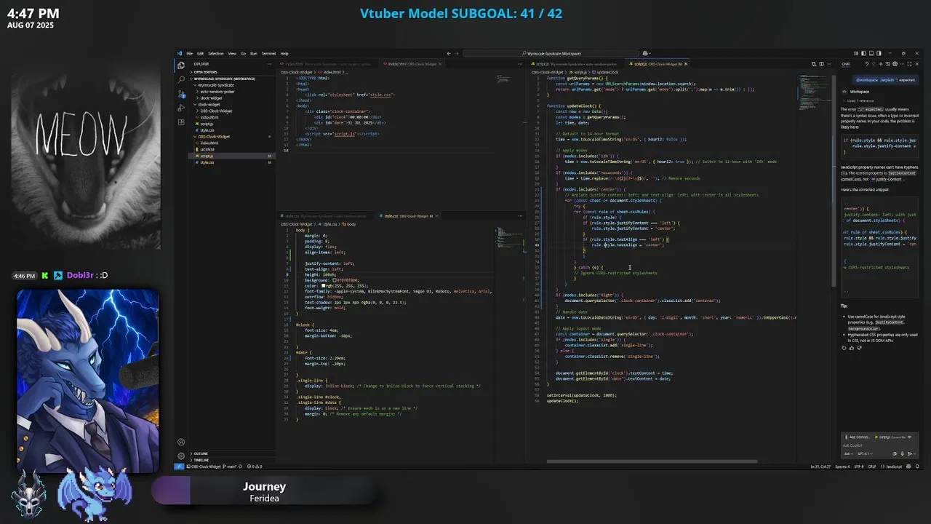Open the Terminal menu

268,53
